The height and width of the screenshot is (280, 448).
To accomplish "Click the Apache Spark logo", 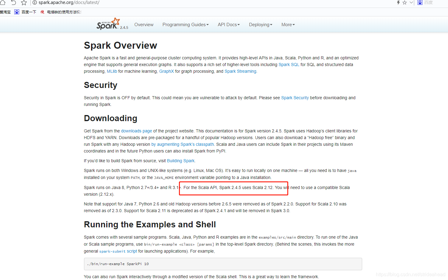I will click(x=108, y=24).
